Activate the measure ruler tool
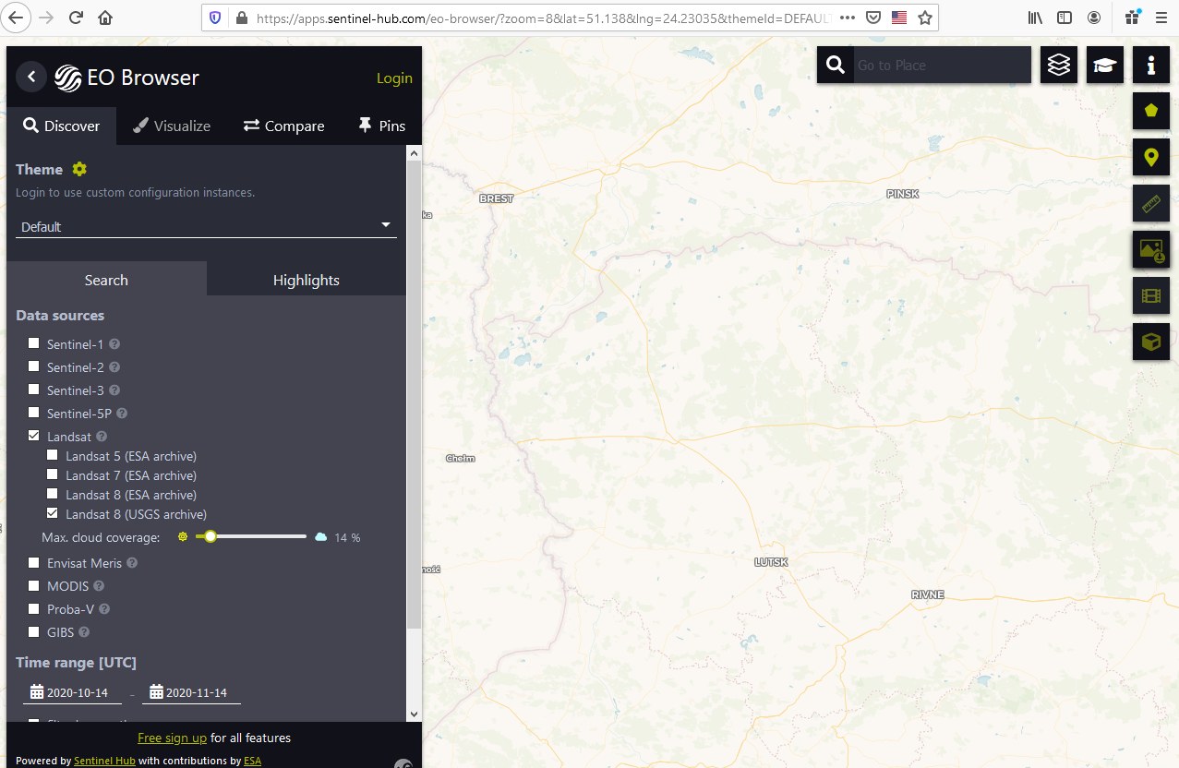 click(x=1150, y=203)
